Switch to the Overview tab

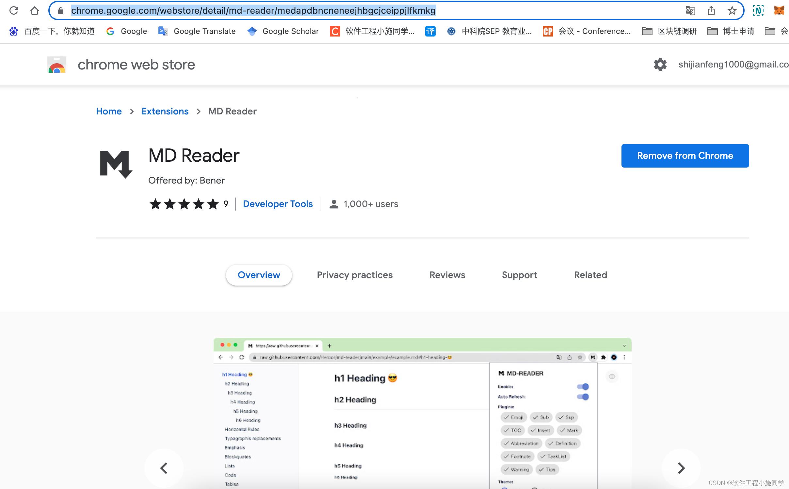click(x=259, y=275)
